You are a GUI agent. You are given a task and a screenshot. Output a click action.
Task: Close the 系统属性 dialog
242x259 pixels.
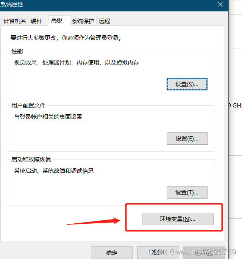(220, 4)
